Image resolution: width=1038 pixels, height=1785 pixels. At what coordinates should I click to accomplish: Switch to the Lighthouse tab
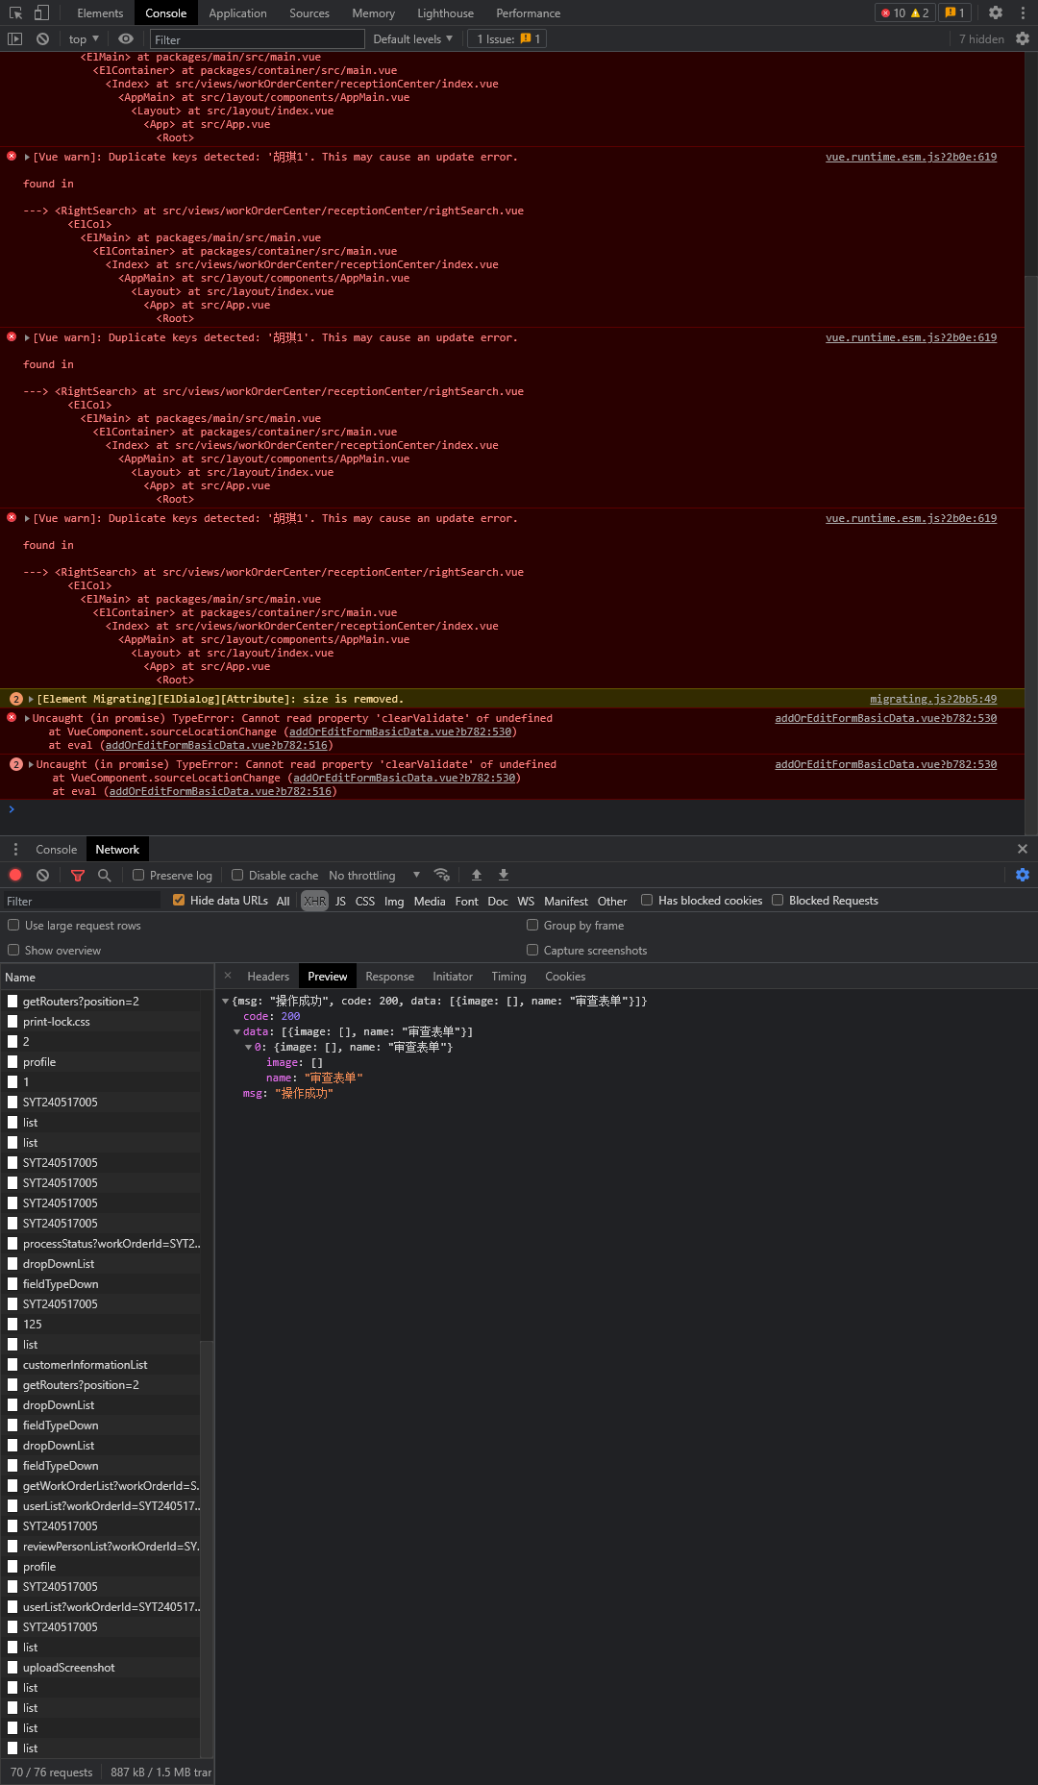point(445,13)
